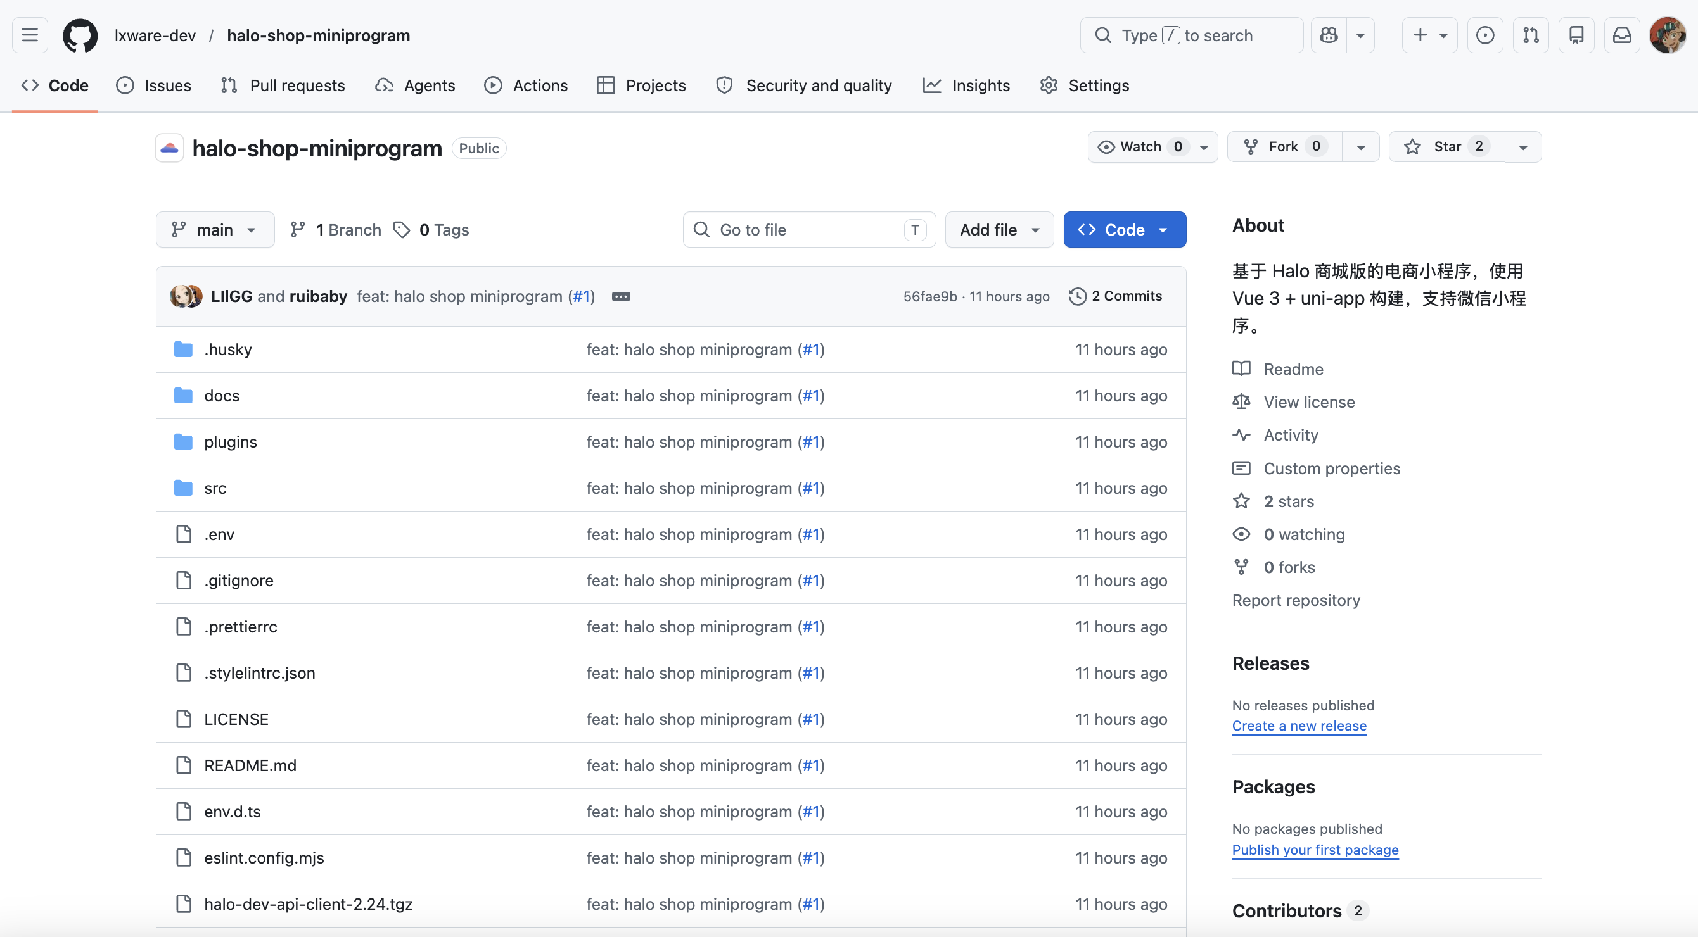
Task: Click your profile avatar
Action: 1667,35
